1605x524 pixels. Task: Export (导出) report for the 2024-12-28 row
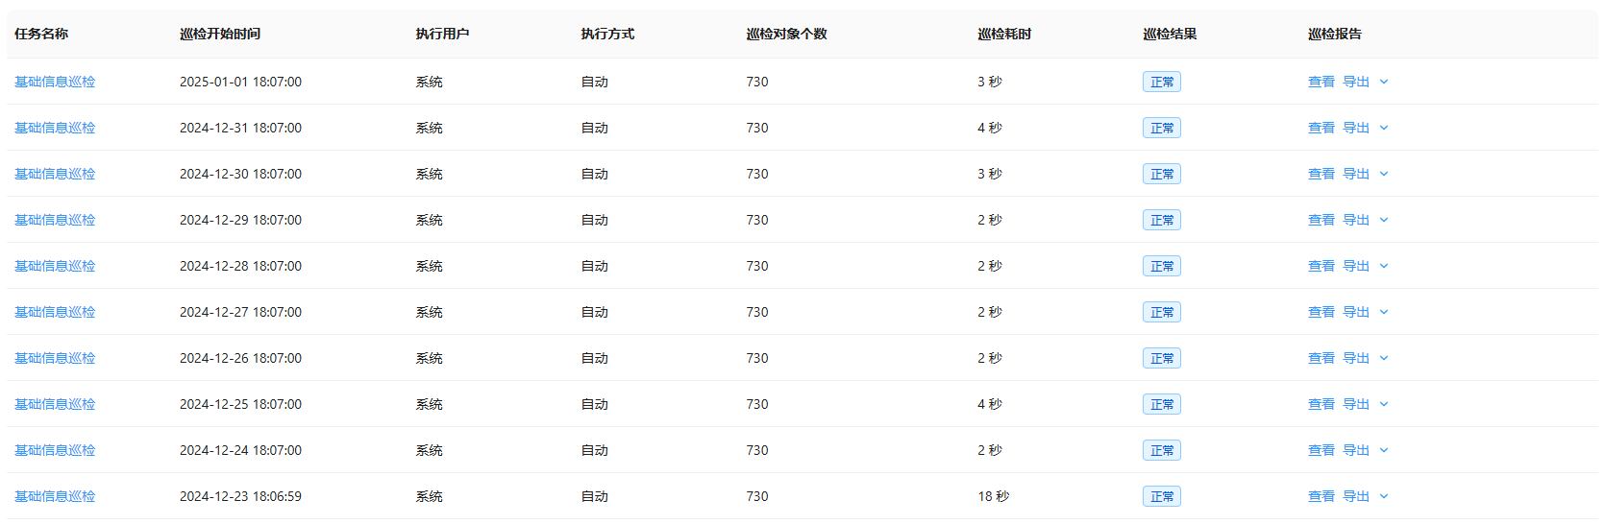point(1355,266)
